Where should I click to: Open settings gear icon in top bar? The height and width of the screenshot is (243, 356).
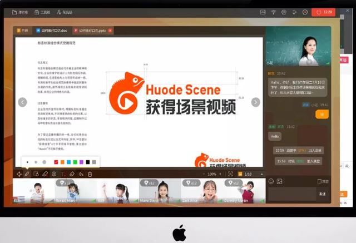tap(284, 12)
